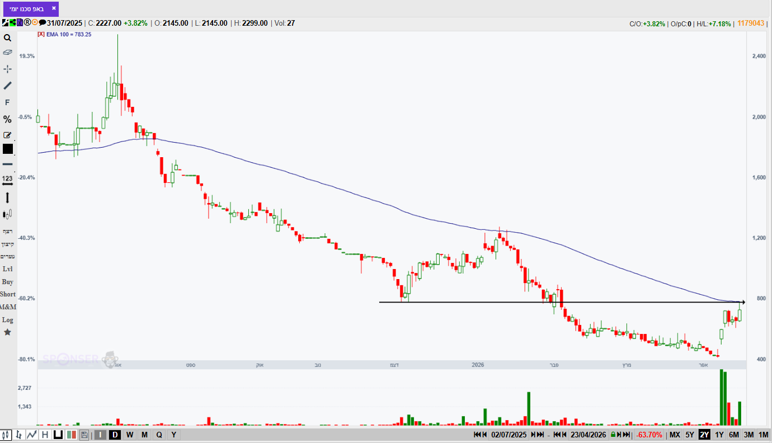Viewport: 773px width, 443px height.
Task: Click the circled R icon
Action: coord(27,23)
